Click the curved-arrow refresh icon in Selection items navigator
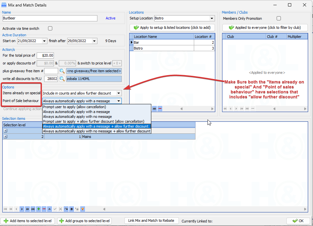313x226 pixels. click(66, 209)
